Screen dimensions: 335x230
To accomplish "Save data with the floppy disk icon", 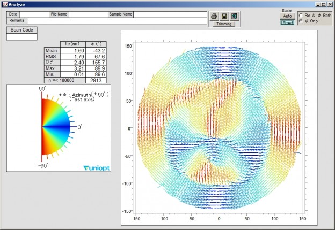I will coord(224,16).
